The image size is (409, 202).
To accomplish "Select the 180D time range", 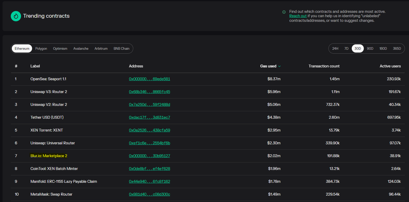I will pyautogui.click(x=383, y=48).
